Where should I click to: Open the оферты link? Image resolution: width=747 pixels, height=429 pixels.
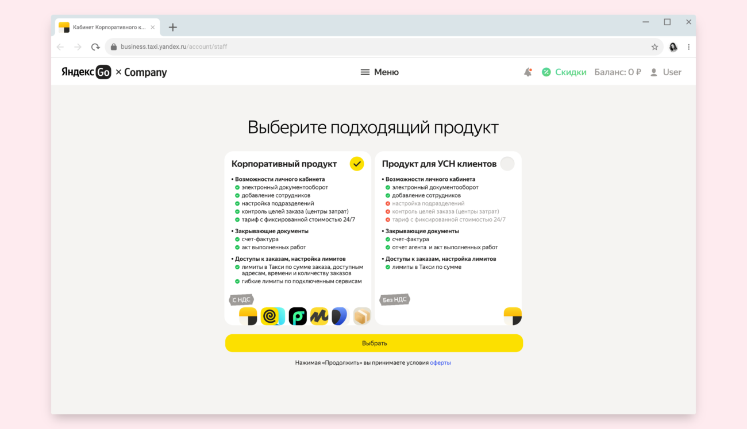[440, 362]
